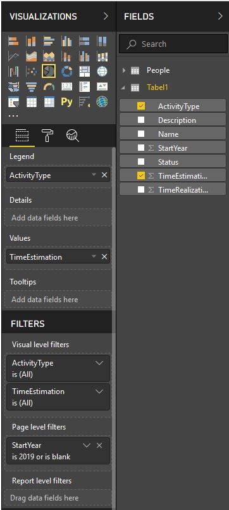The height and width of the screenshot is (510, 229).
Task: Choose the scatter chart visualization
Action: coord(31,71)
